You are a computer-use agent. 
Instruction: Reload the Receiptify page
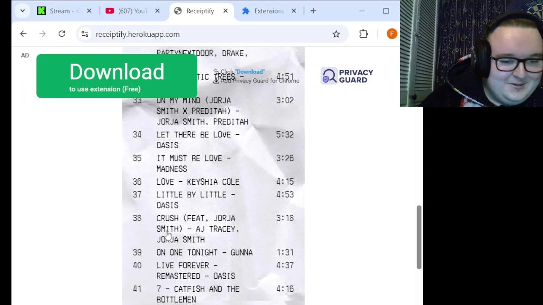click(x=62, y=34)
